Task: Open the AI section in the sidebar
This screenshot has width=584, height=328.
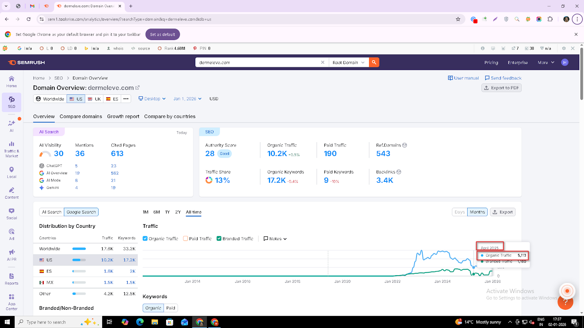Action: 11,126
